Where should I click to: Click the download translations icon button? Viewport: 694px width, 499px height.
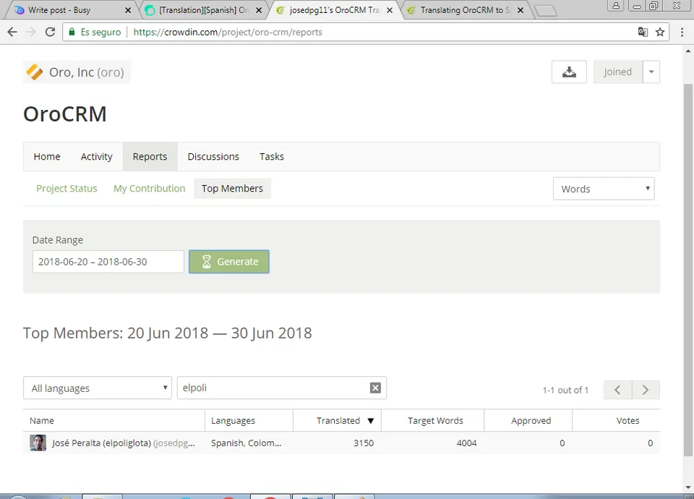(x=569, y=72)
